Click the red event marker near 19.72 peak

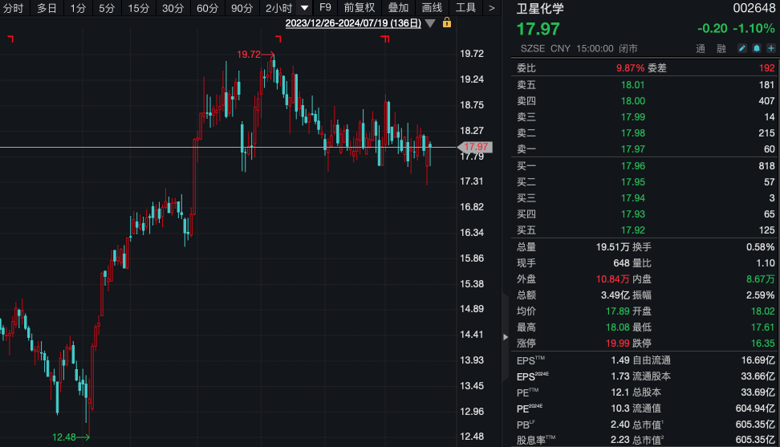point(278,39)
